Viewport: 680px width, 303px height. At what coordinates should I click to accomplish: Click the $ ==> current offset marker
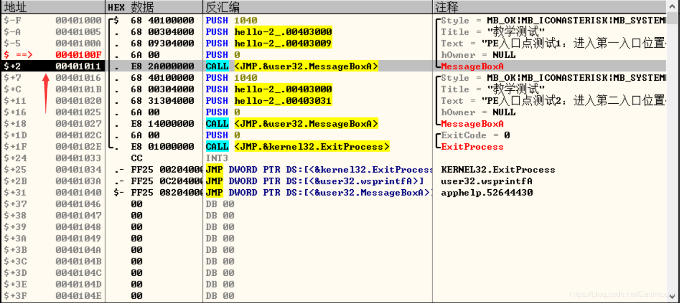coord(19,55)
